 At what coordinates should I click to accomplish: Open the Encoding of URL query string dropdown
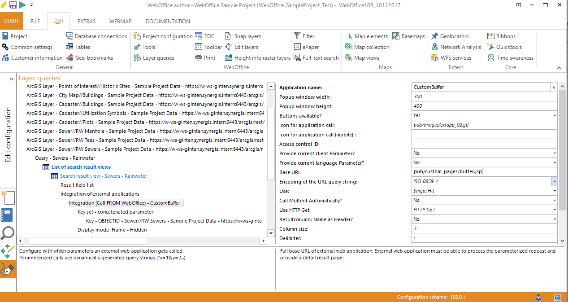554,181
